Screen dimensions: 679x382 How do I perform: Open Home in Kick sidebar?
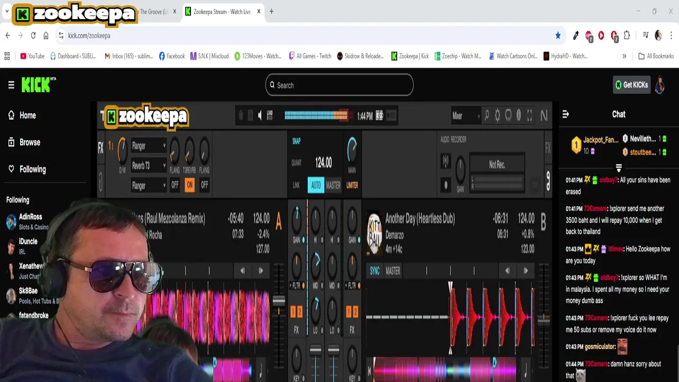pyautogui.click(x=22, y=115)
